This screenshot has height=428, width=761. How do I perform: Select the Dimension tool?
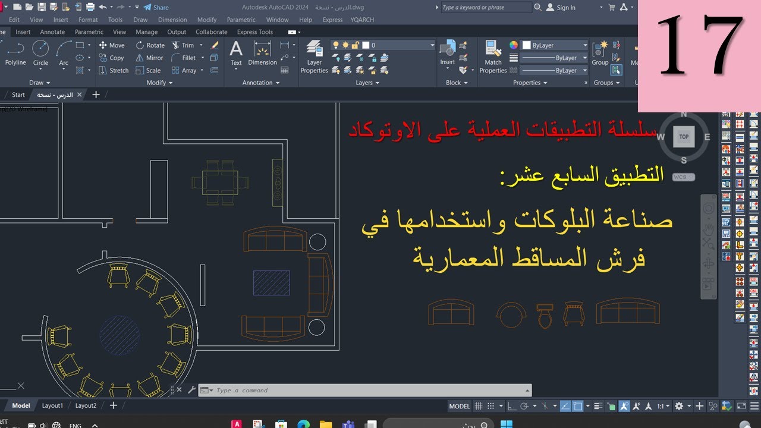click(262, 53)
